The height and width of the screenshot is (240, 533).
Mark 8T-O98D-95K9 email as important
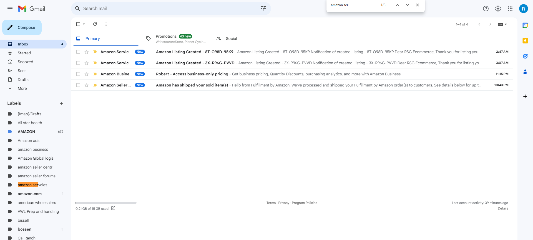[95, 52]
